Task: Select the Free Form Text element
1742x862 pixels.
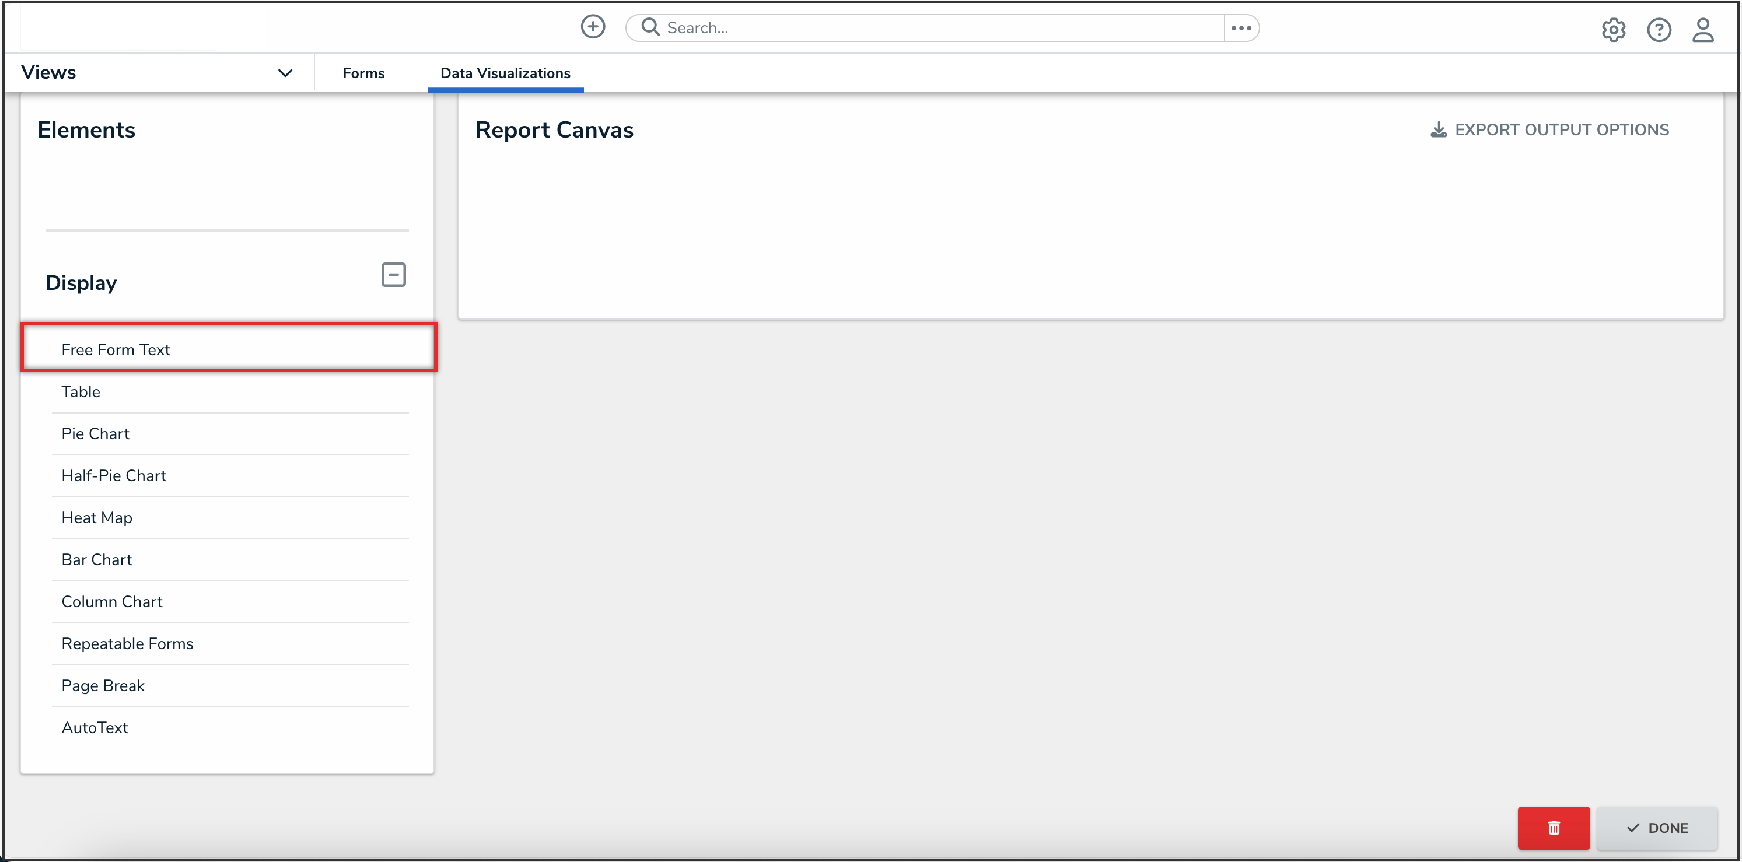Action: tap(116, 349)
